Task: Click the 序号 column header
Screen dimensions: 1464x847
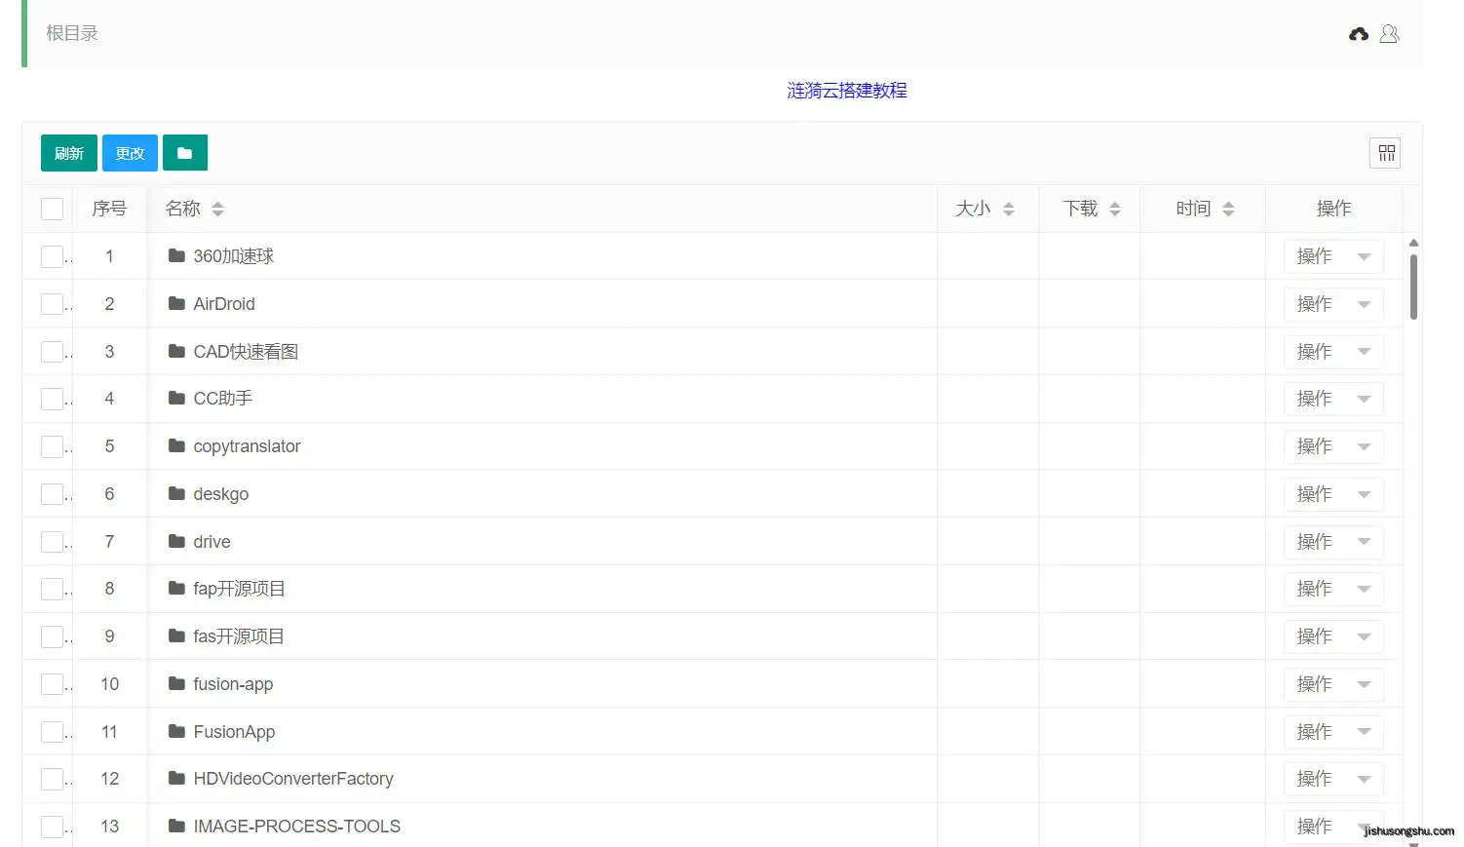Action: pos(109,209)
